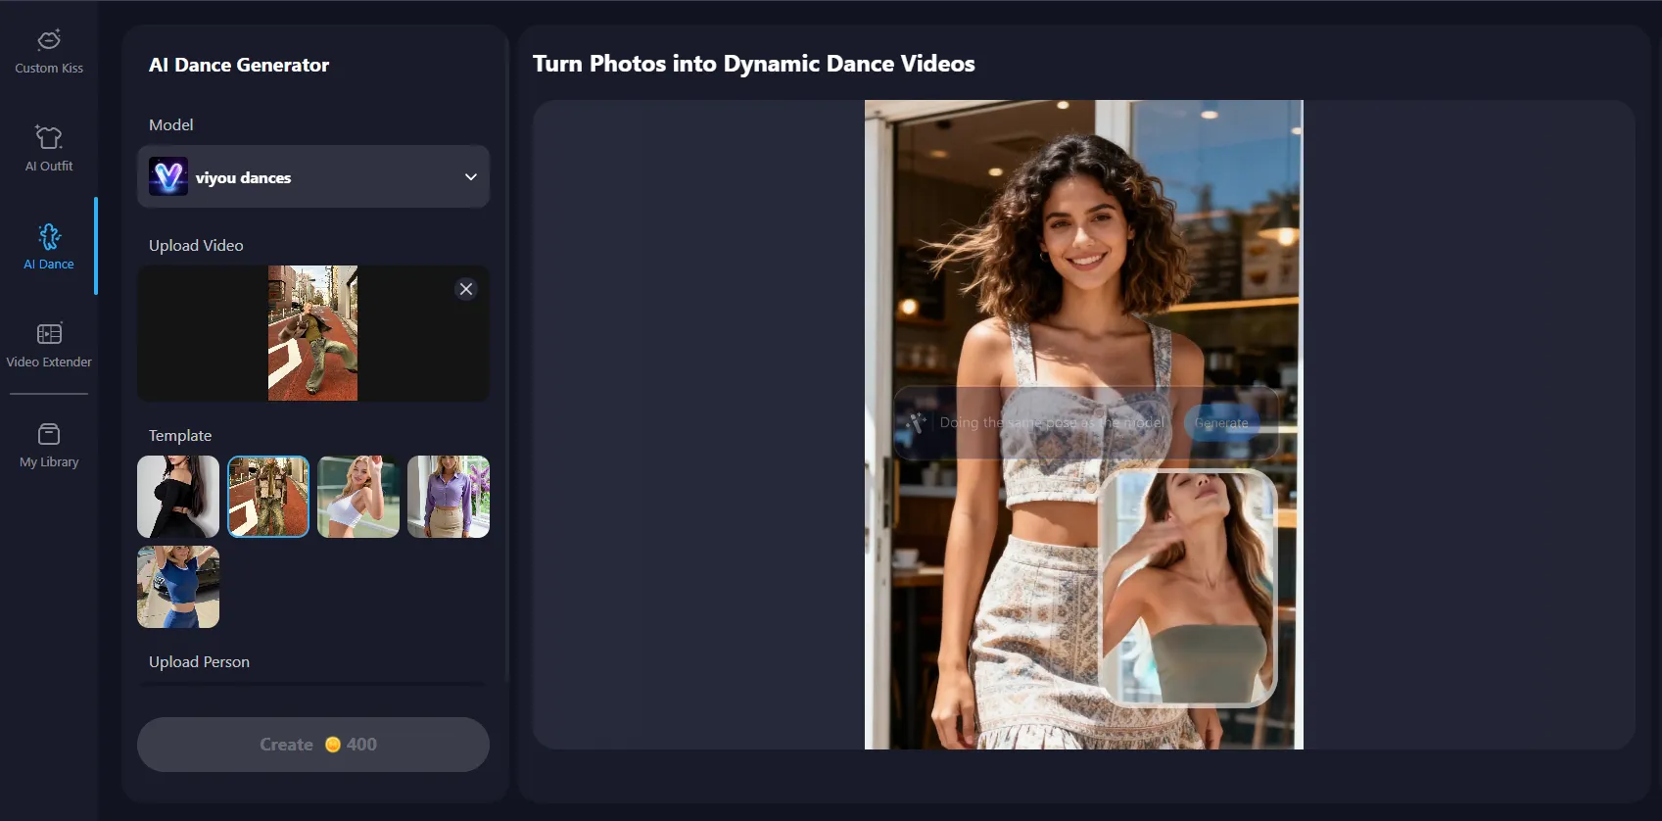Expand the Model dropdown chevron
1662x821 pixels.
click(470, 177)
